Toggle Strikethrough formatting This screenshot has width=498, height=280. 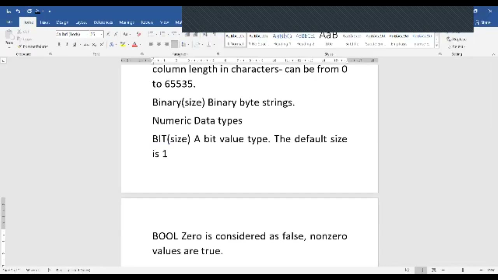coord(86,44)
